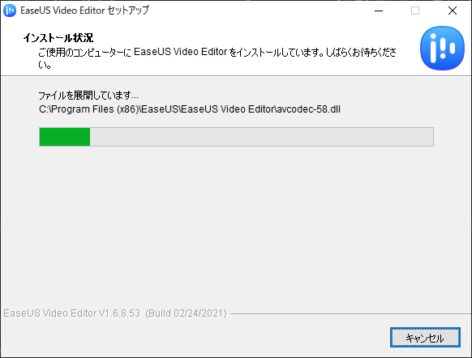The height and width of the screenshot is (358, 472).
Task: Click the 'C:\Program Files (x86)' path start
Action: [x=88, y=109]
